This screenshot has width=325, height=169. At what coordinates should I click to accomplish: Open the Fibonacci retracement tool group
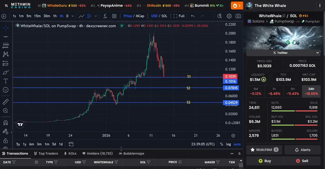pos(6,45)
